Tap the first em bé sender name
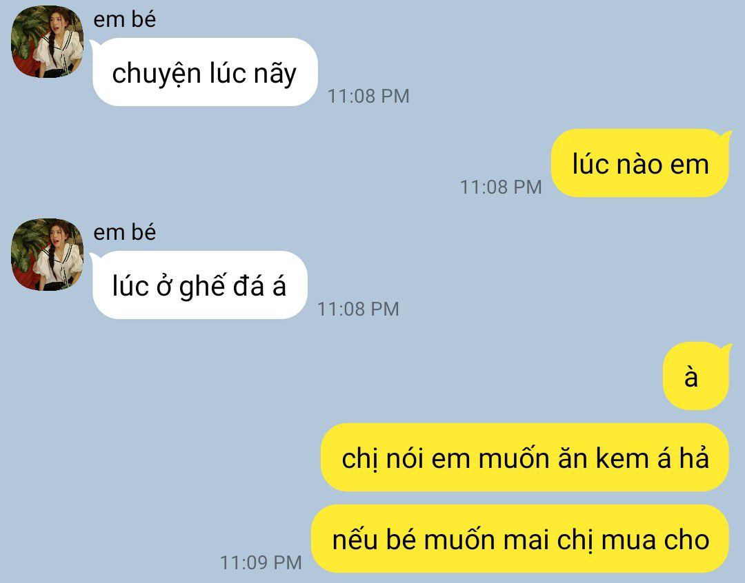Viewport: 745px width, 583px height. [124, 19]
